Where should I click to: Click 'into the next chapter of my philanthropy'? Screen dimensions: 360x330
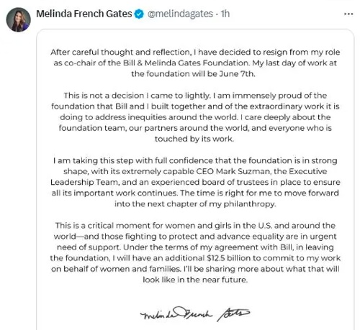(x=194, y=204)
